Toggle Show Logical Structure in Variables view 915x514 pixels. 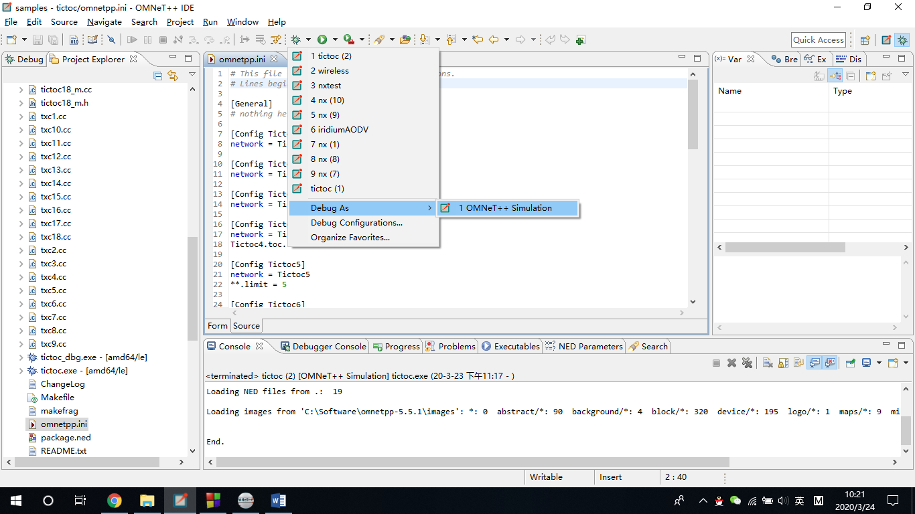pyautogui.click(x=835, y=76)
